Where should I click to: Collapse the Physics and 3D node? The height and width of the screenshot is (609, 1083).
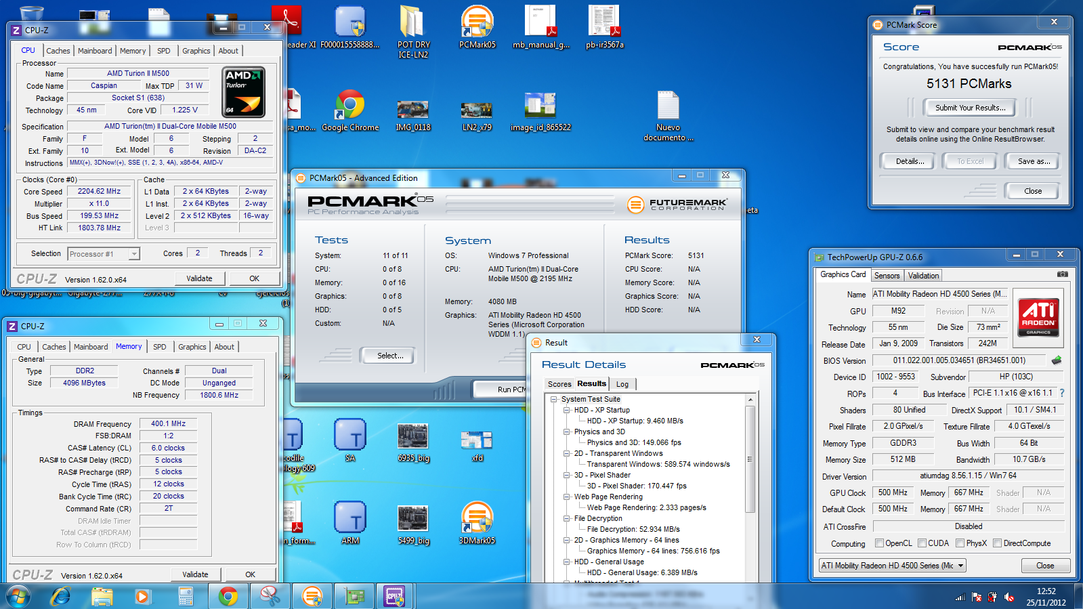pos(567,432)
